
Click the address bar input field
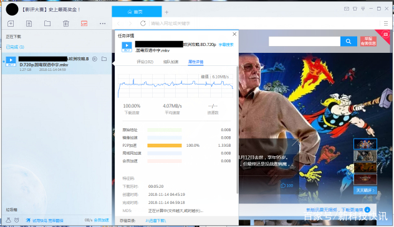point(264,24)
